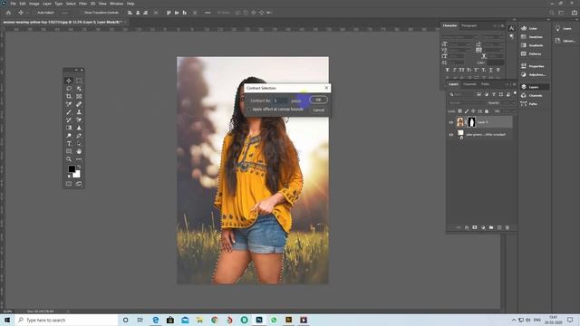Toggle lock all padlock in Layers panel
This screenshot has height=326, width=580.
[x=487, y=111]
